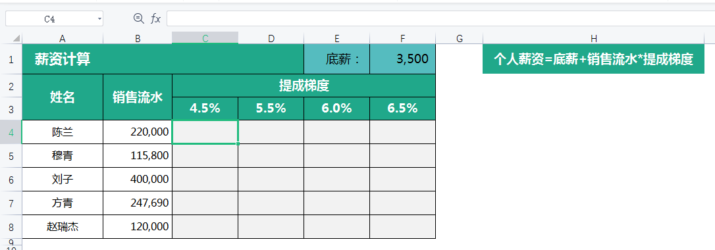Select row 4 header
Image resolution: width=715 pixels, height=250 pixels.
tap(11, 132)
